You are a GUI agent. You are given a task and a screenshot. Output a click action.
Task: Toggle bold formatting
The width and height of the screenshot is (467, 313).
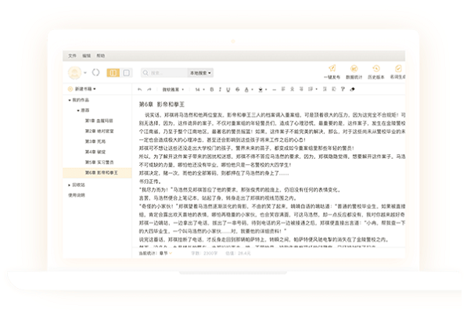pyautogui.click(x=212, y=89)
